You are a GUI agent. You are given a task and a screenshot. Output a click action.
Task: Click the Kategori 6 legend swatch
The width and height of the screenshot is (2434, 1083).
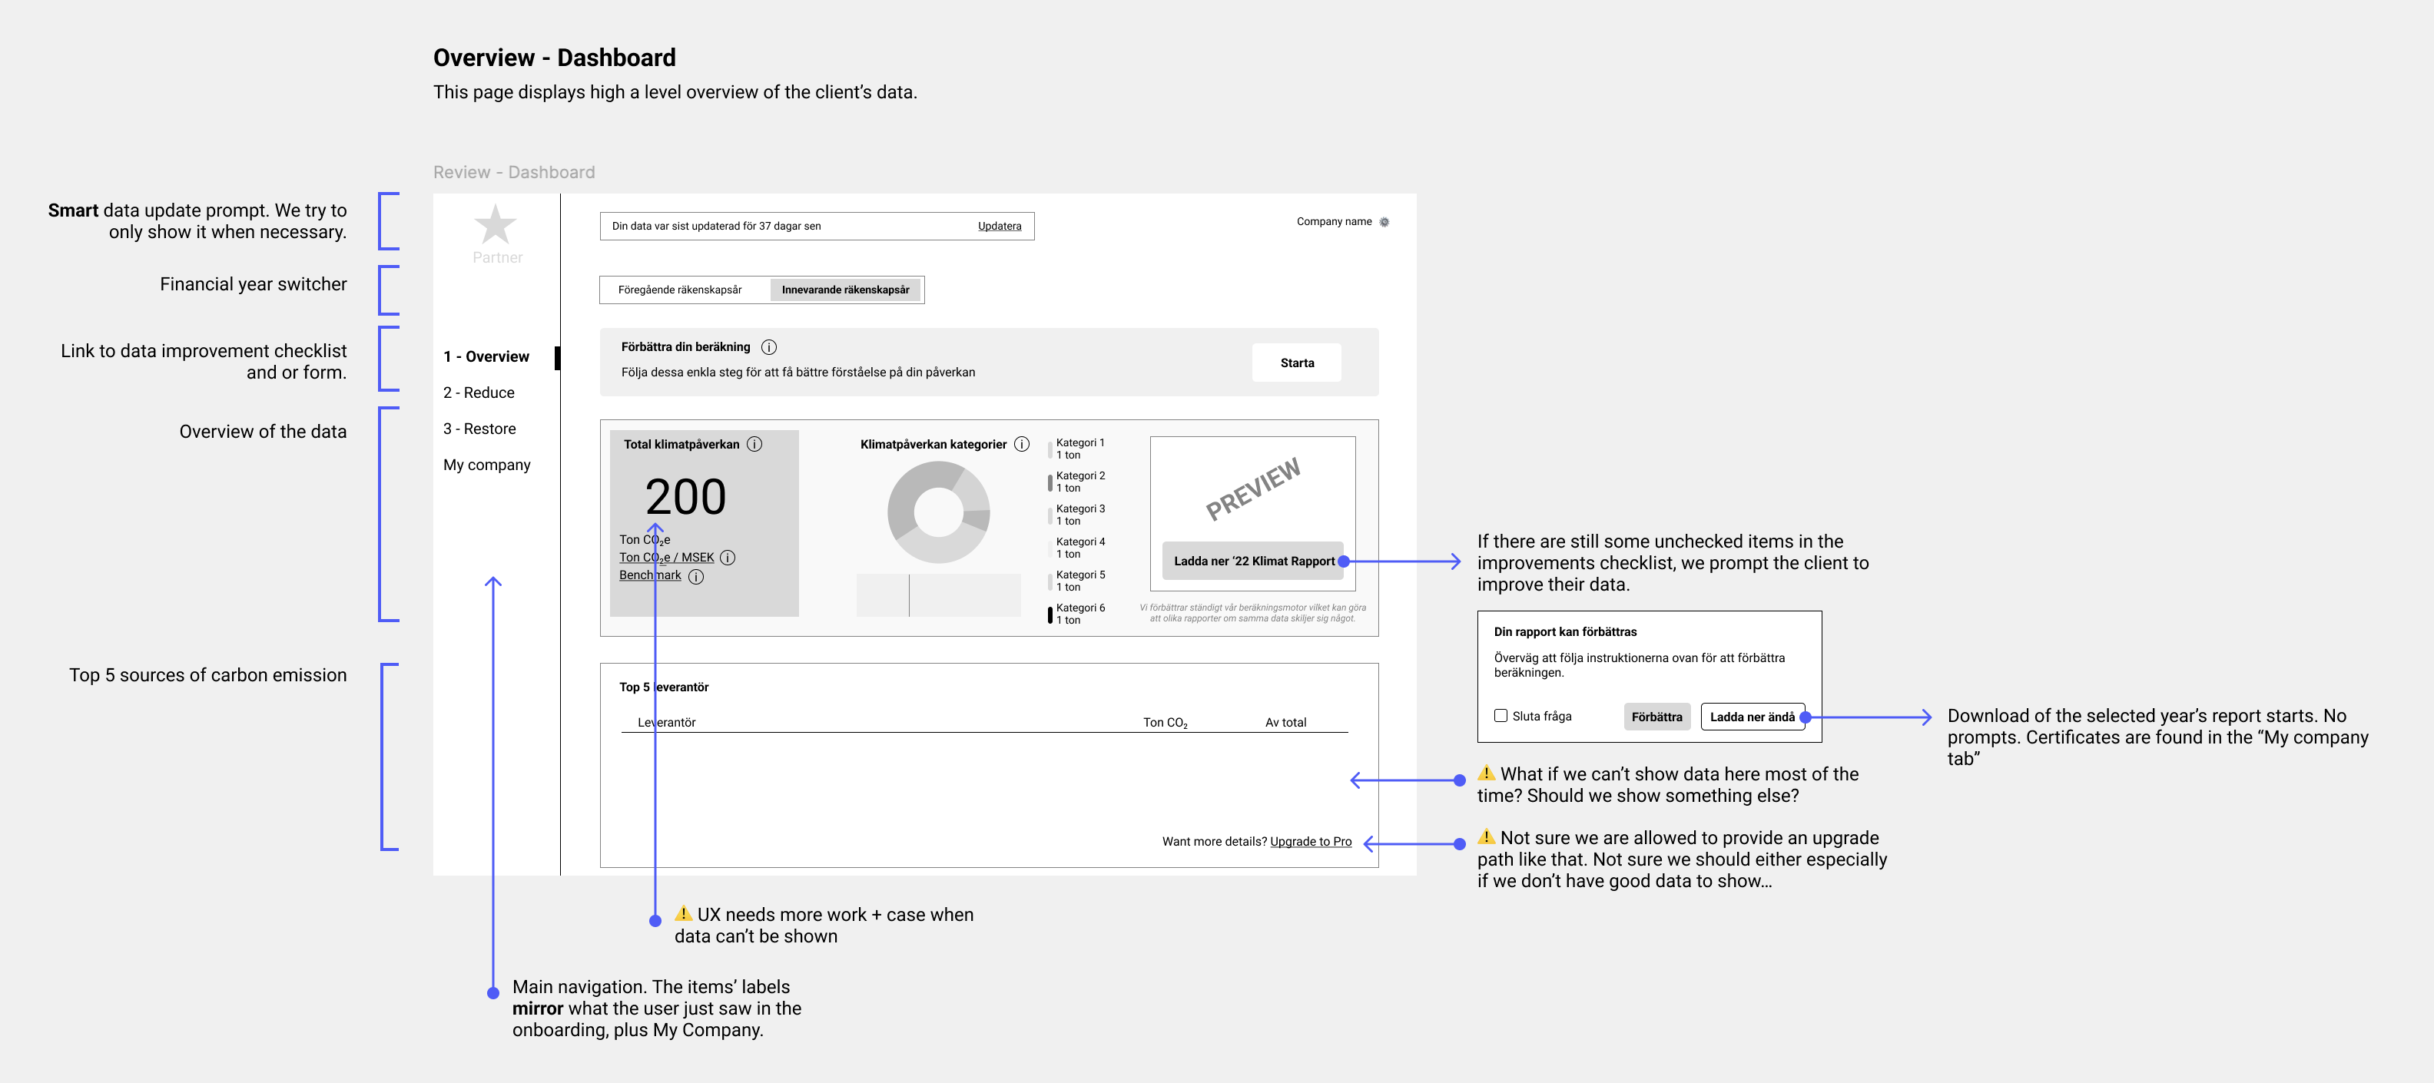[x=1050, y=614]
